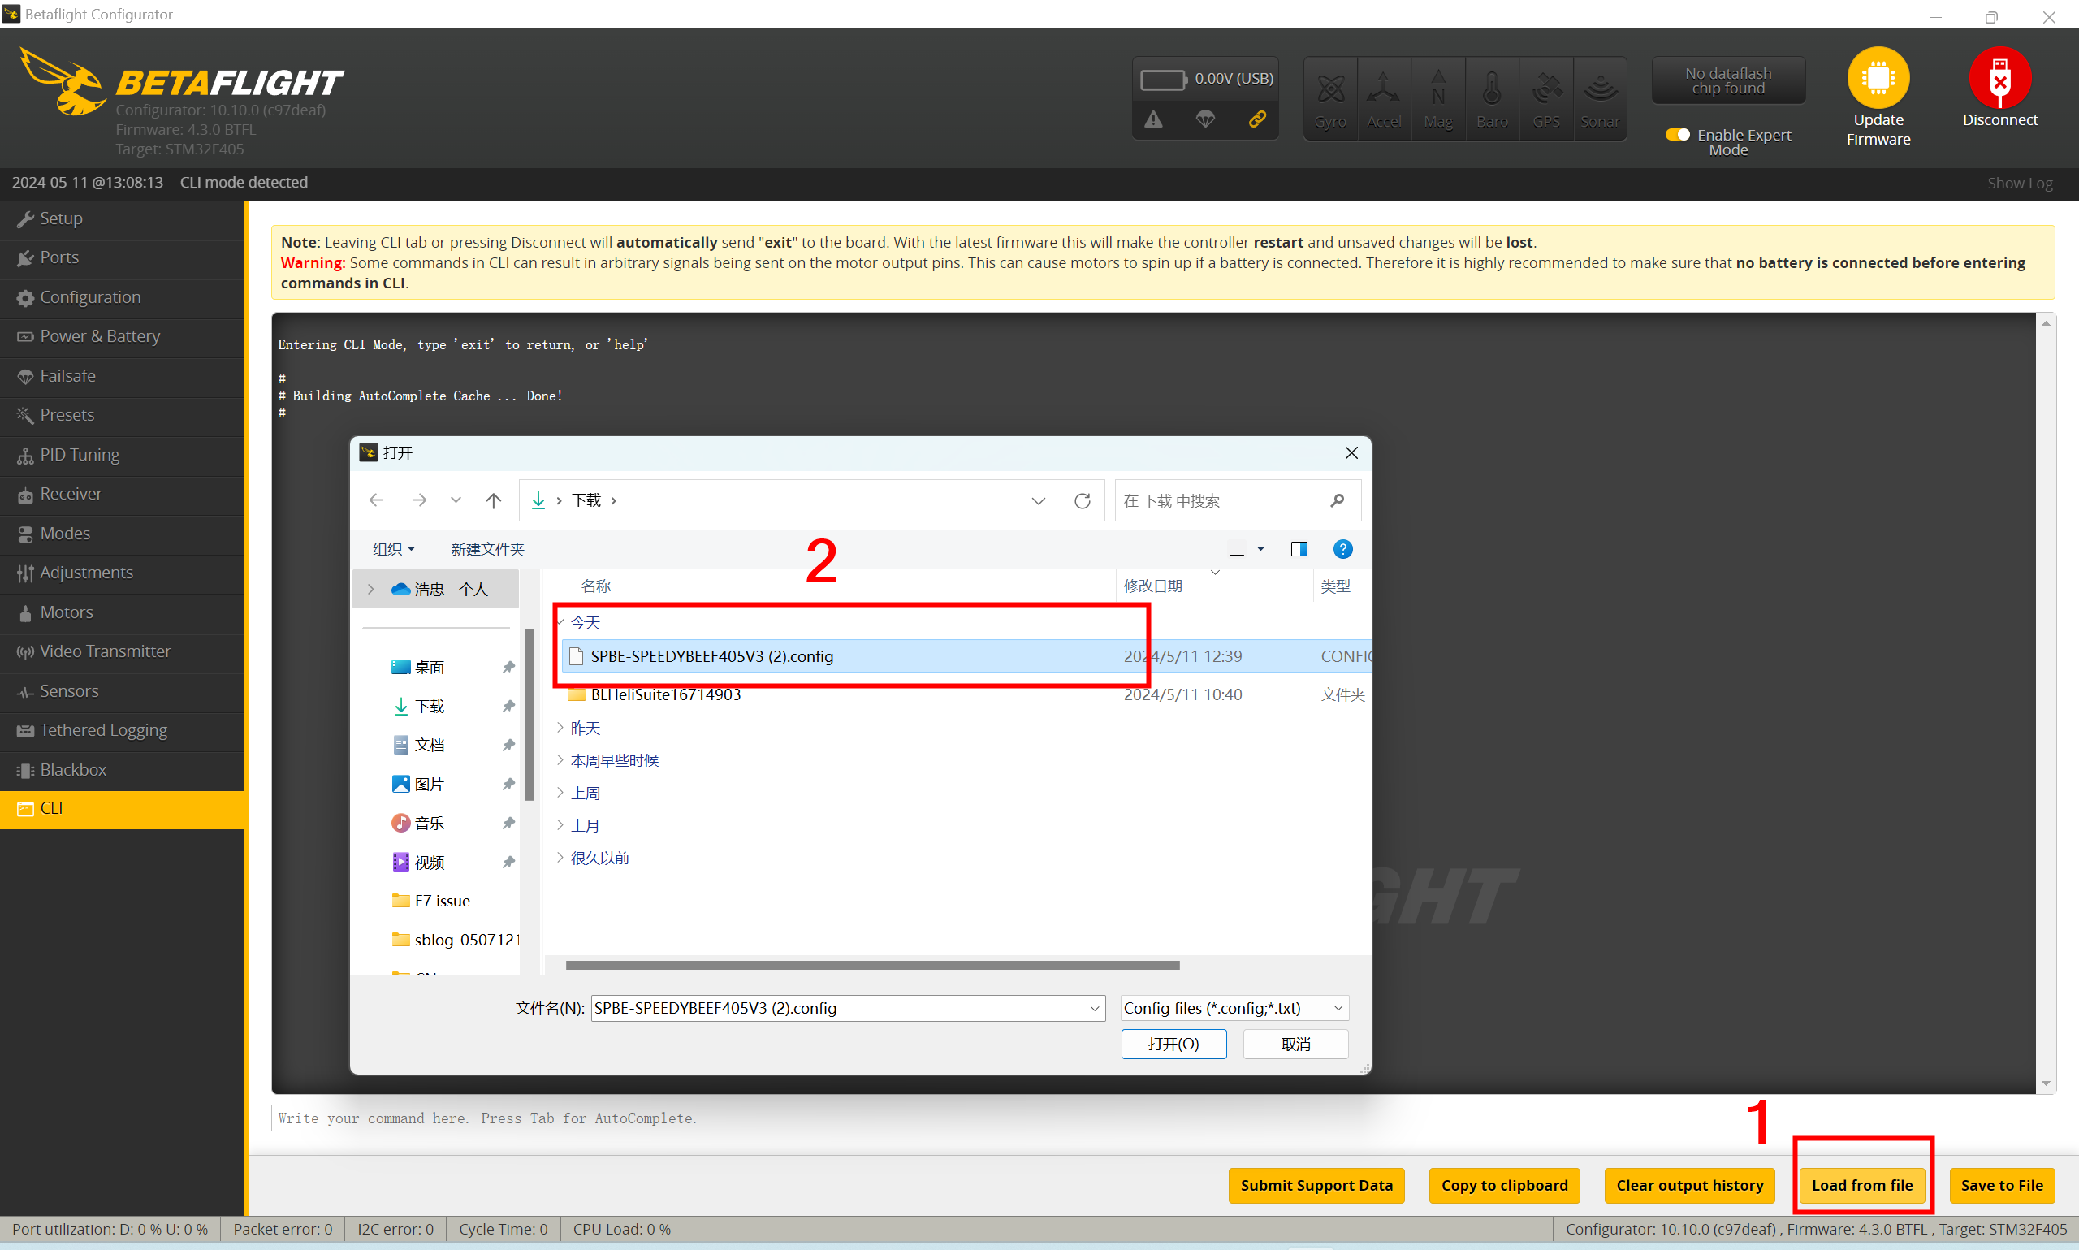This screenshot has height=1250, width=2079.
Task: Go to the PID Tuning tab
Action: [122, 455]
